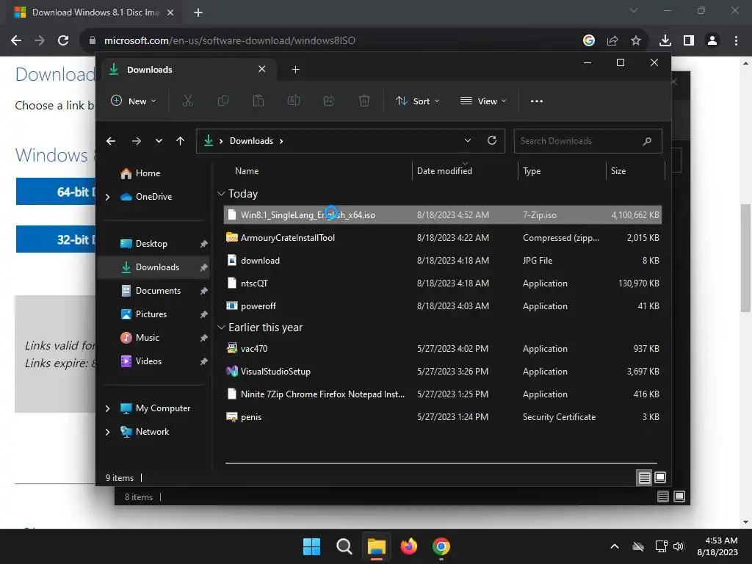
Task: Open recent locations dropdown arrow
Action: point(159,141)
